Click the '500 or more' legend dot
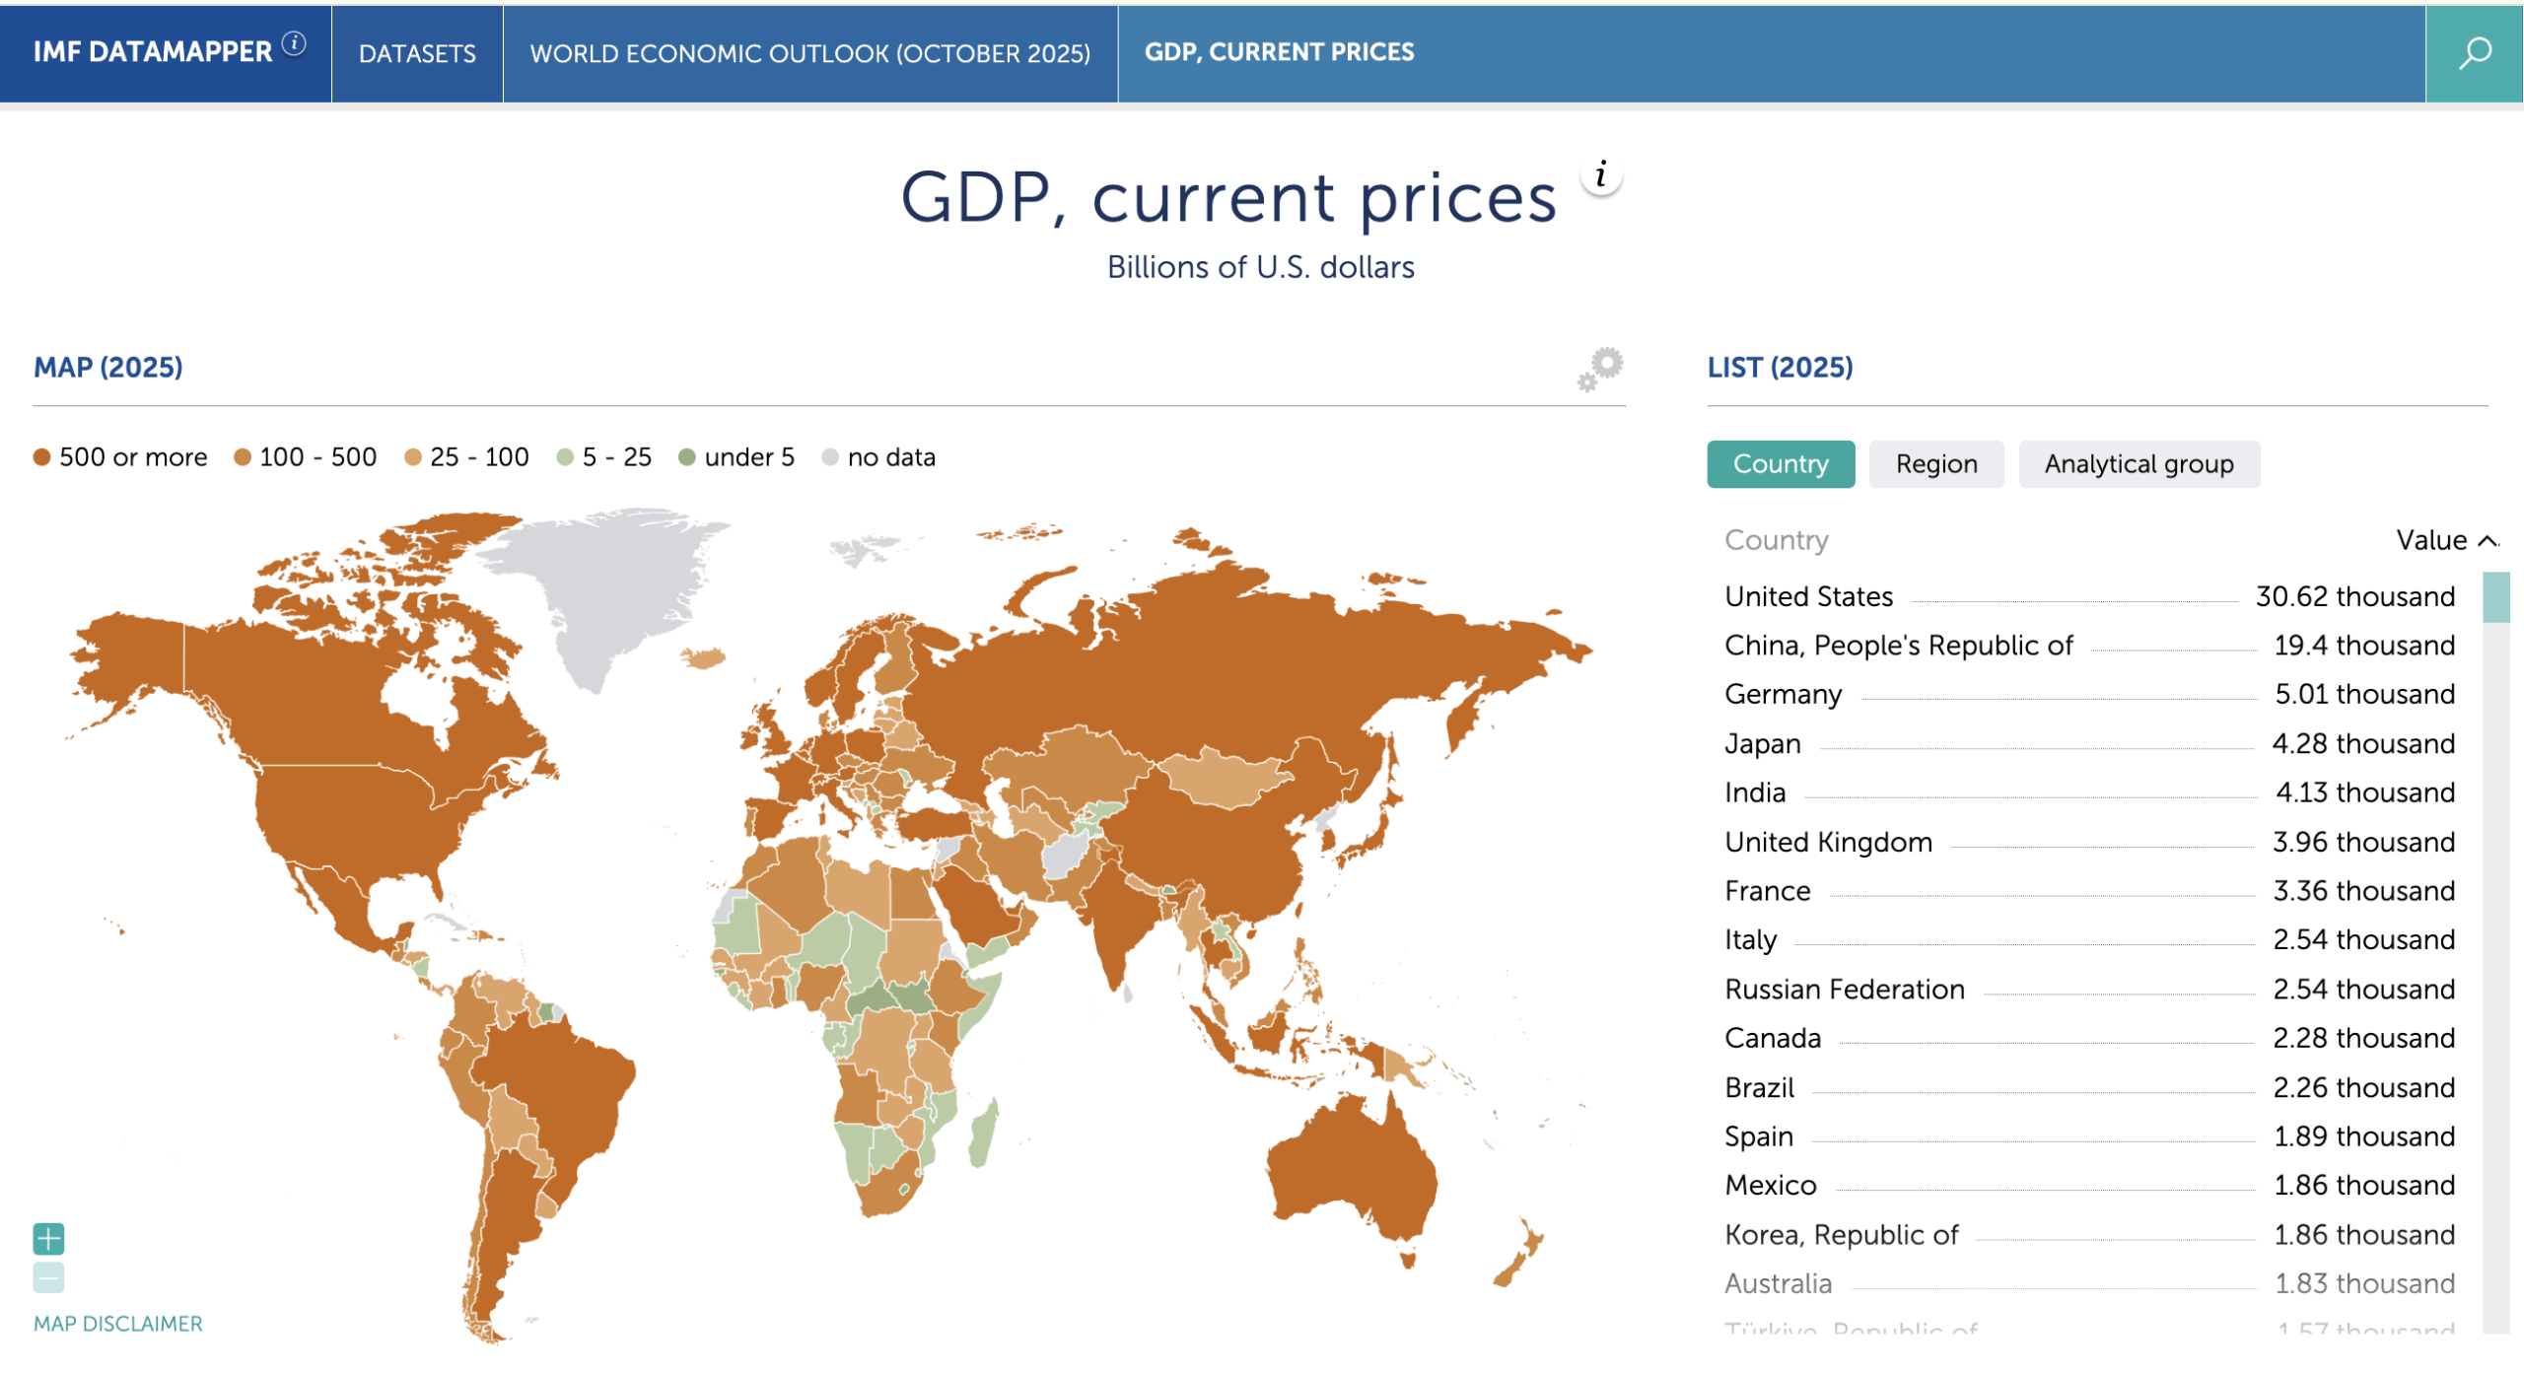This screenshot has height=1374, width=2524. [41, 457]
